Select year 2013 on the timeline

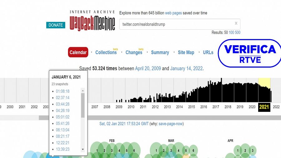click(x=167, y=107)
